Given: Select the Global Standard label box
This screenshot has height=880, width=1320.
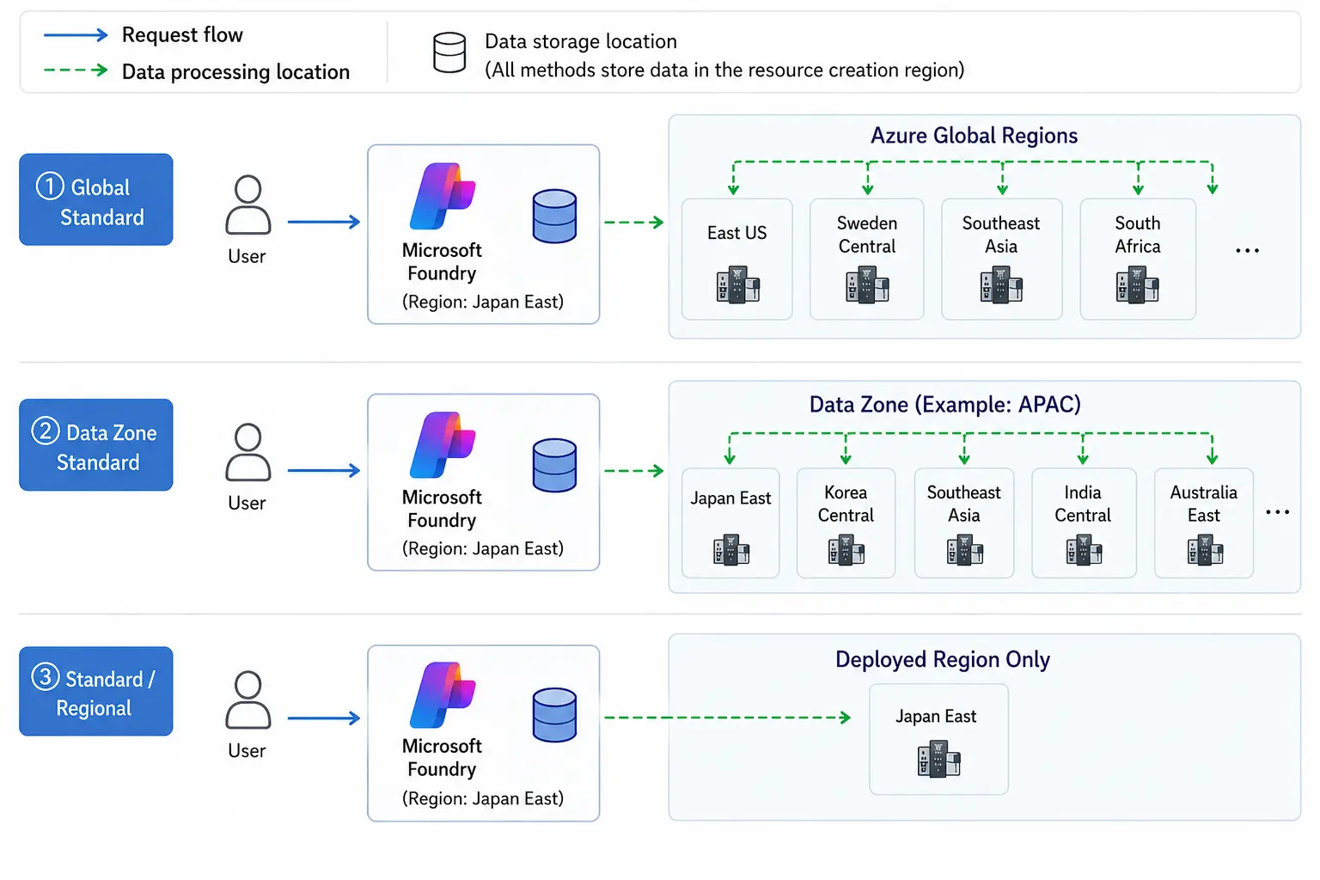Looking at the screenshot, I should tap(96, 199).
